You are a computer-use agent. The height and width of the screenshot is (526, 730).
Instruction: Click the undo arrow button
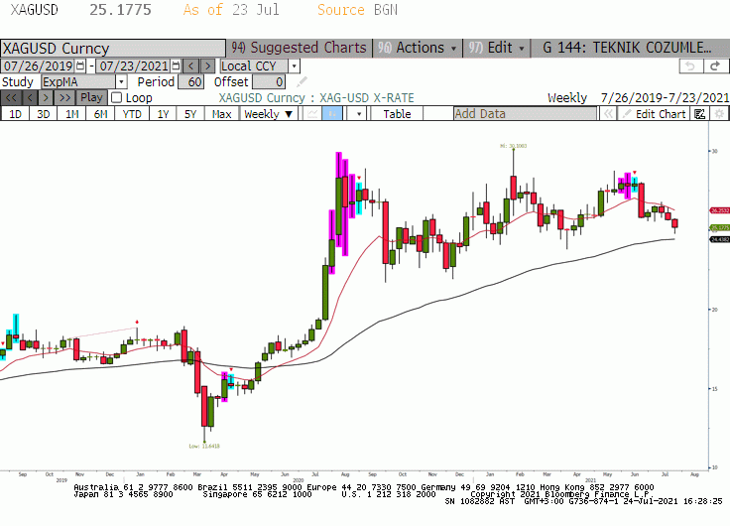(x=691, y=66)
